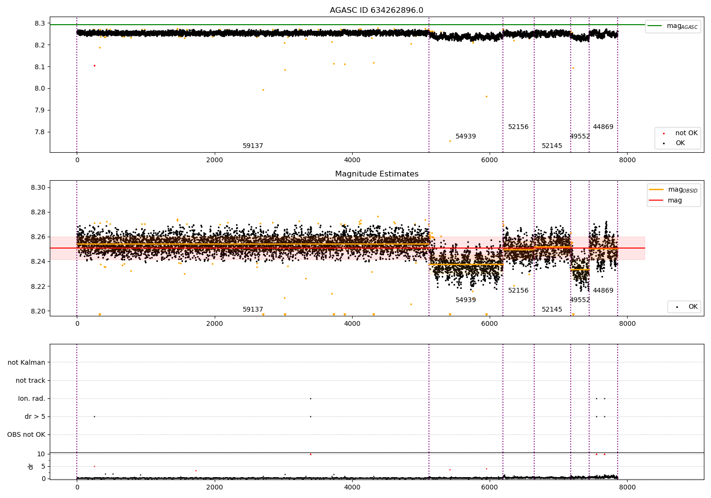The image size is (711, 498).
Task: Click the 8.26 y-tick in the middle plot
Action: 38,237
